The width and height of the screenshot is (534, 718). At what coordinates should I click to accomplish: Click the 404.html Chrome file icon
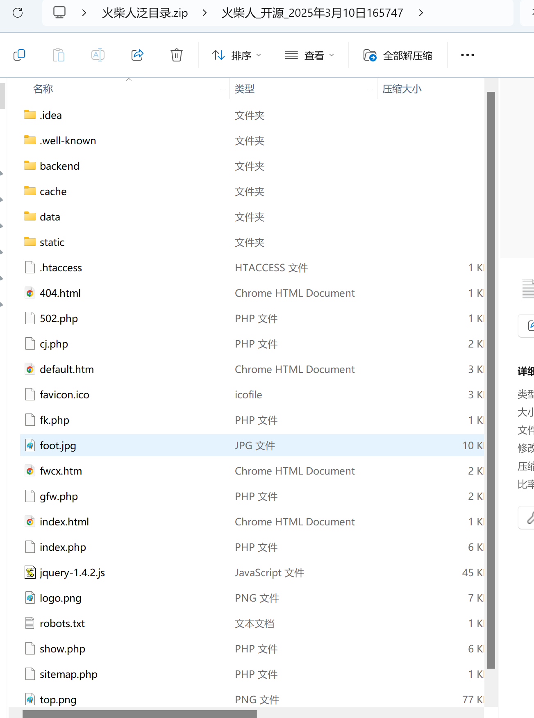point(30,293)
